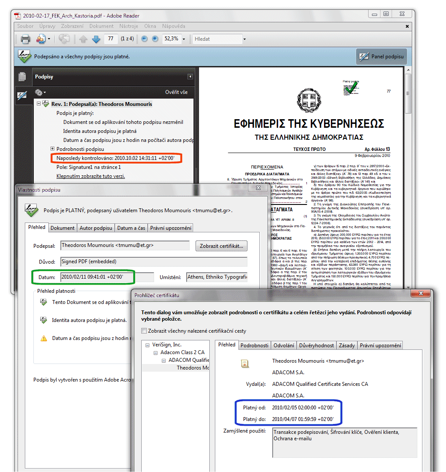Collapse Adacom Class 2 CA node
Viewport: 446px width, 472px height.
[x=155, y=353]
